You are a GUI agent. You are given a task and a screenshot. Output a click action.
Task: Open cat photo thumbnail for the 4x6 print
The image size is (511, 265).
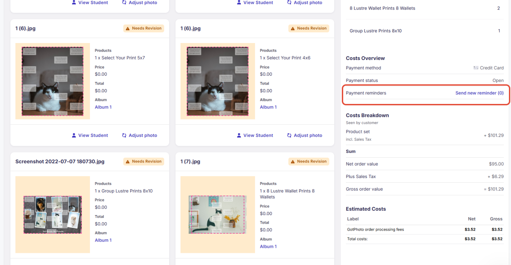tap(218, 81)
